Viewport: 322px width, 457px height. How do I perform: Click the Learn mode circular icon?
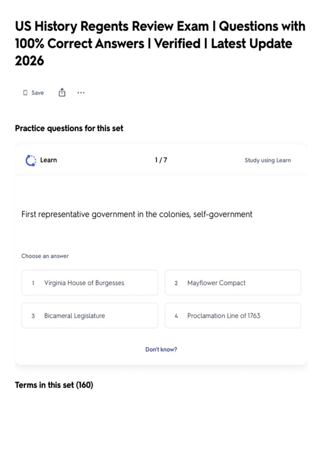[x=31, y=160]
